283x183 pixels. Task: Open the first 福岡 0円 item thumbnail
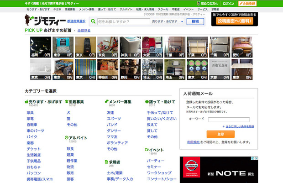(x=40, y=47)
